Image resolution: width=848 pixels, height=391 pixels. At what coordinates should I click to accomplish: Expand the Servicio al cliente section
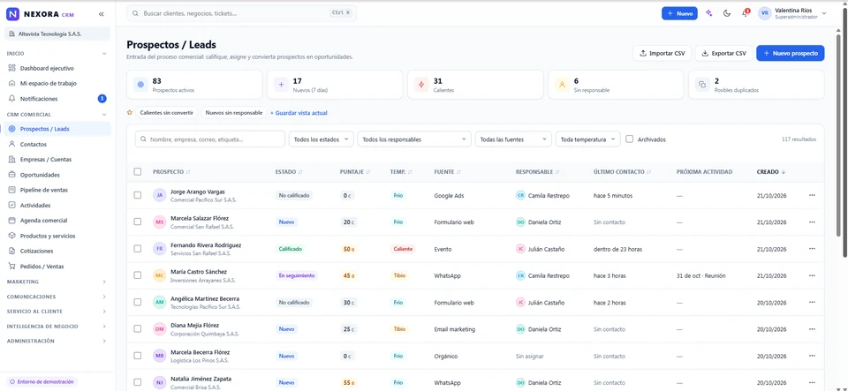pos(57,312)
